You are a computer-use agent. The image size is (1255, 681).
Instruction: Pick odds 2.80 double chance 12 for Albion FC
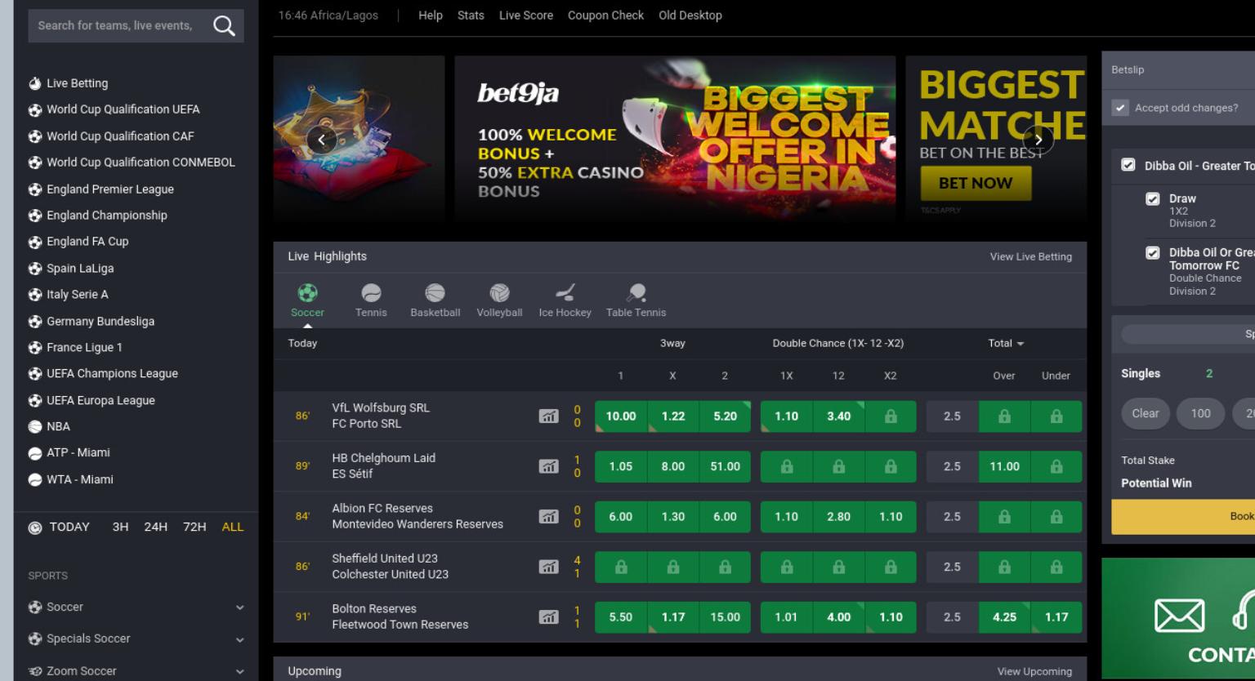(x=838, y=517)
